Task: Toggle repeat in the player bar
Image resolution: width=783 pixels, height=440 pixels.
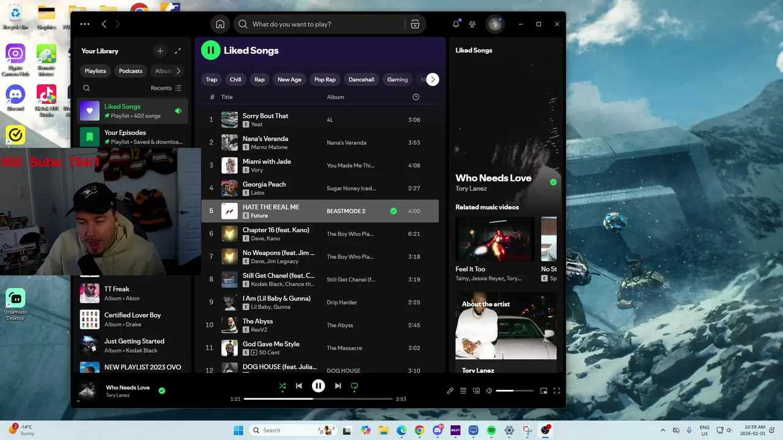Action: pyautogui.click(x=354, y=386)
